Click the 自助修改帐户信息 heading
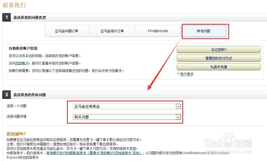Viewport: 267px width, 161px height. 23,48
